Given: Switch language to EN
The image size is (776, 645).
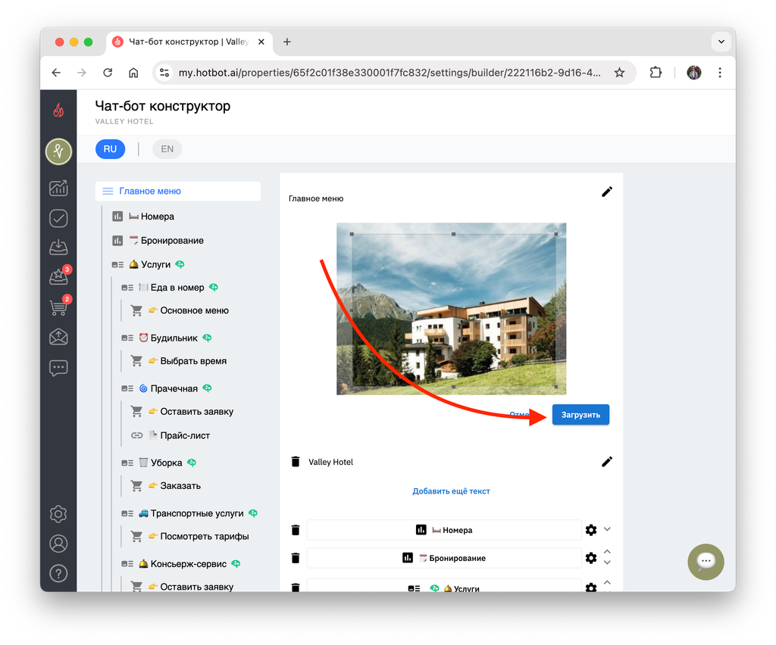Looking at the screenshot, I should coord(167,149).
